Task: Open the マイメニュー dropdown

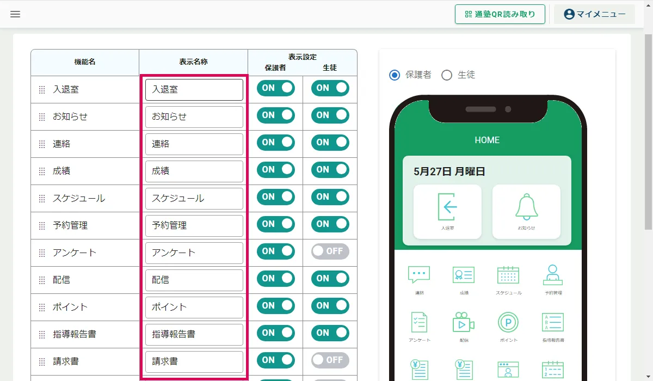Action: (x=594, y=14)
